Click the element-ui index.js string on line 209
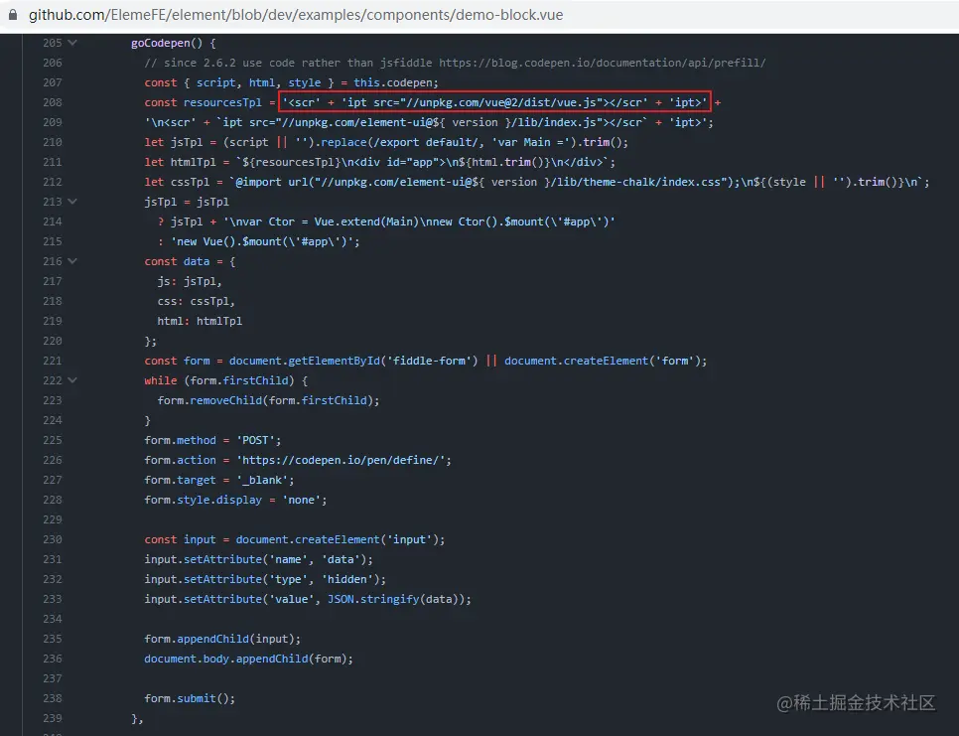This screenshot has width=959, height=736. pyautogui.click(x=429, y=122)
